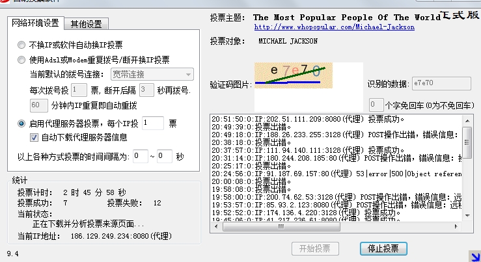
Task: Click the maximum vote interval field
Action: (165, 156)
